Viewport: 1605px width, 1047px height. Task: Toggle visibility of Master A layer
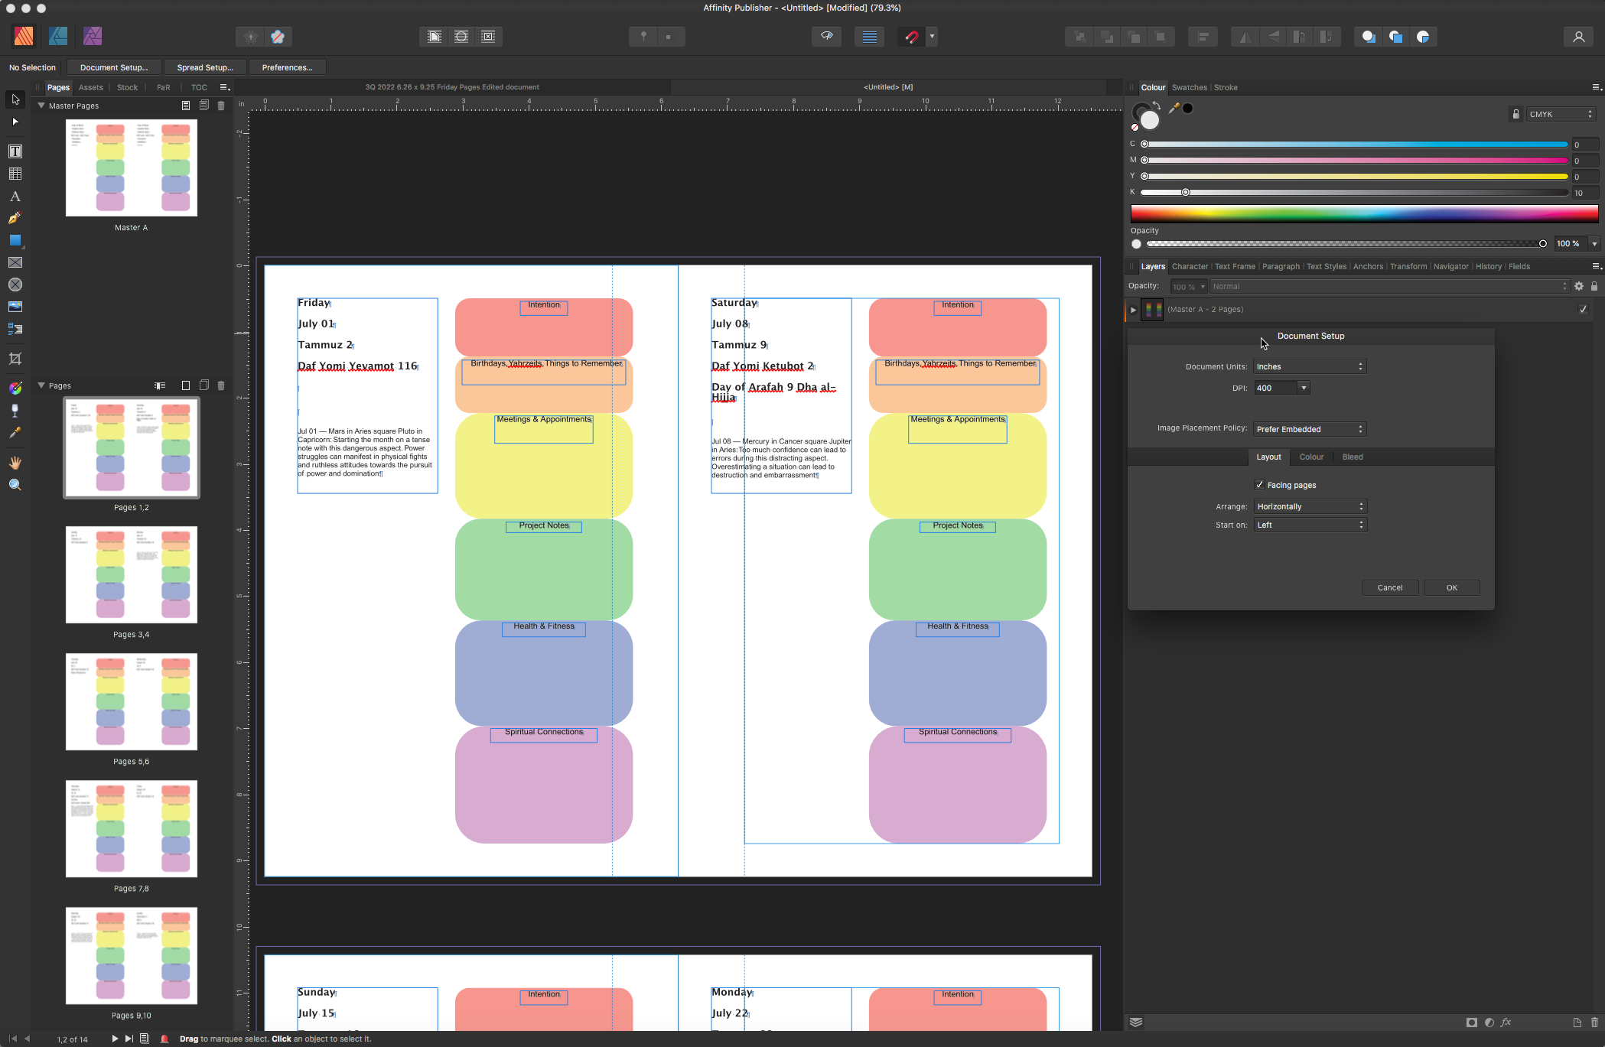[x=1583, y=310]
